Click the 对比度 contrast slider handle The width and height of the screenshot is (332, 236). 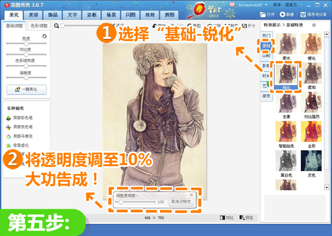pyautogui.click(x=26, y=54)
